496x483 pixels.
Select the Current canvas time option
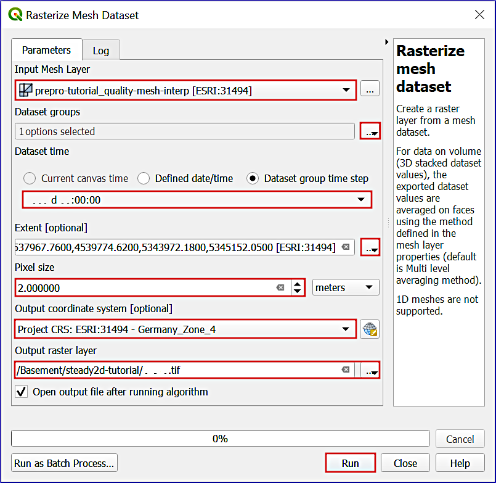[x=30, y=178]
